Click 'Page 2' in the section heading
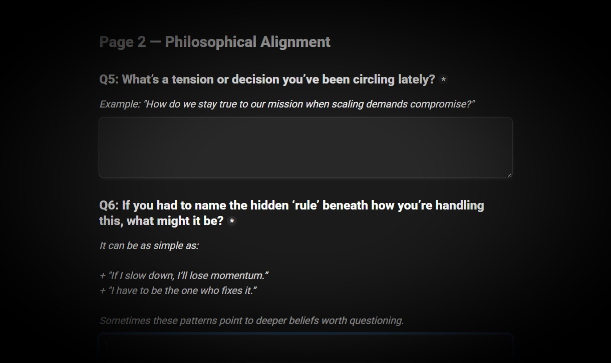This screenshot has height=363, width=611. coord(123,42)
